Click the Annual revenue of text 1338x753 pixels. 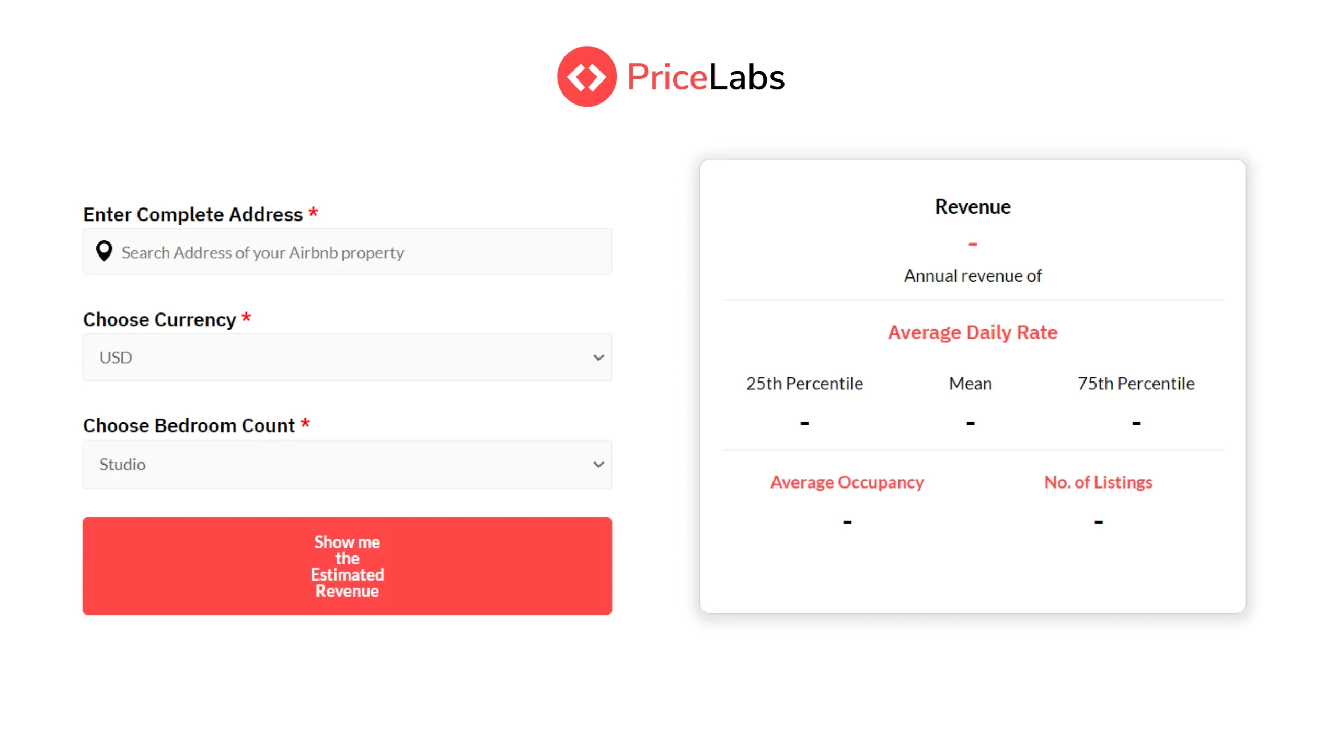click(x=972, y=275)
